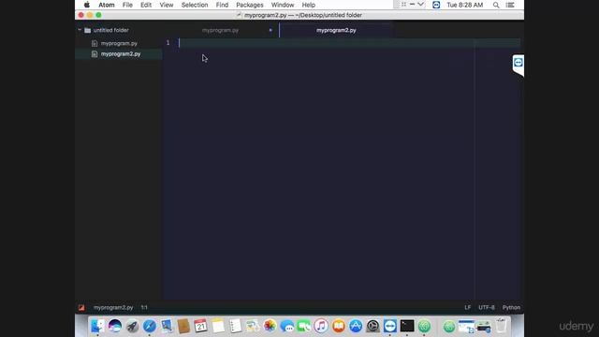Click grid dots icon in menu bar
This screenshot has width=599, height=337.
click(403, 4)
